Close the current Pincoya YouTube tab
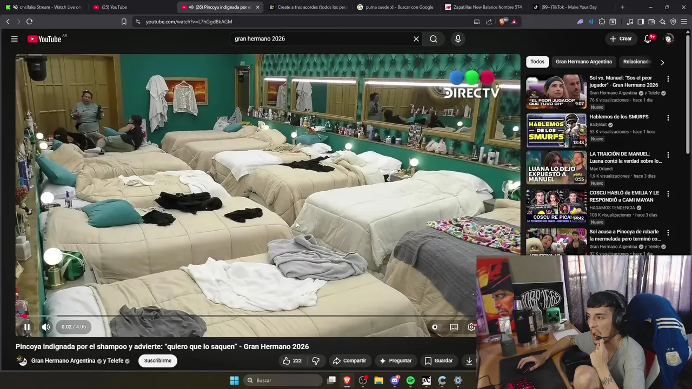This screenshot has width=692, height=389. [257, 7]
